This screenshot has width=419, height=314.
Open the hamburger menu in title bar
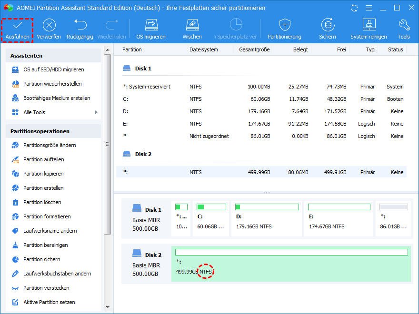click(x=368, y=8)
